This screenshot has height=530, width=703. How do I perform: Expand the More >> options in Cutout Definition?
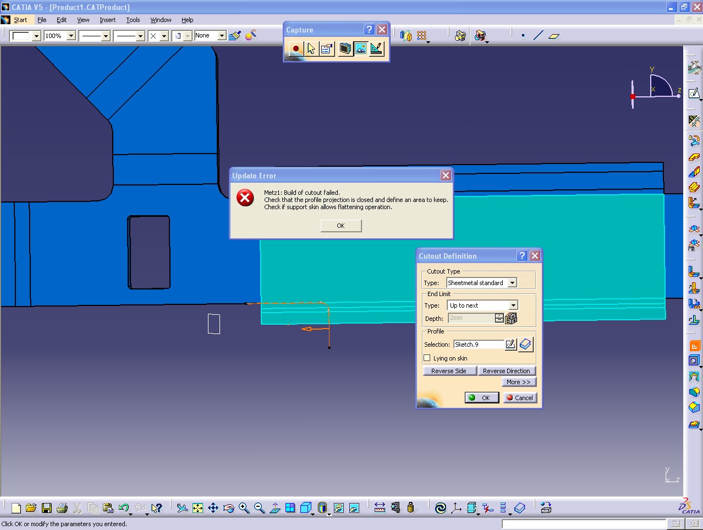519,382
